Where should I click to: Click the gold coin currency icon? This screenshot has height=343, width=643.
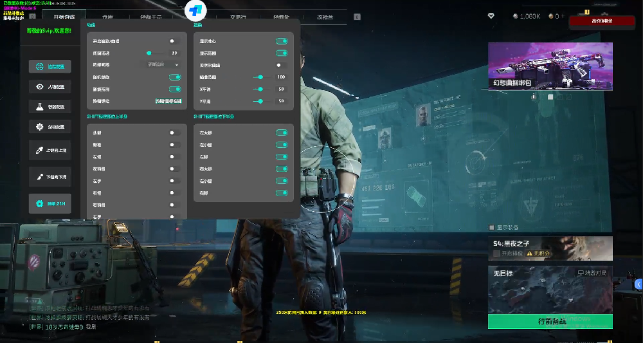[x=551, y=17]
